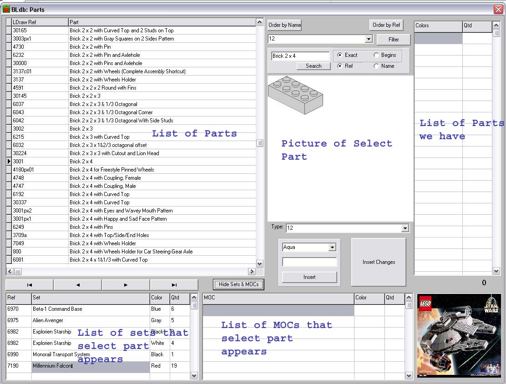Click Colors list scroll down arrow
This screenshot has width=506, height=384.
496,271
